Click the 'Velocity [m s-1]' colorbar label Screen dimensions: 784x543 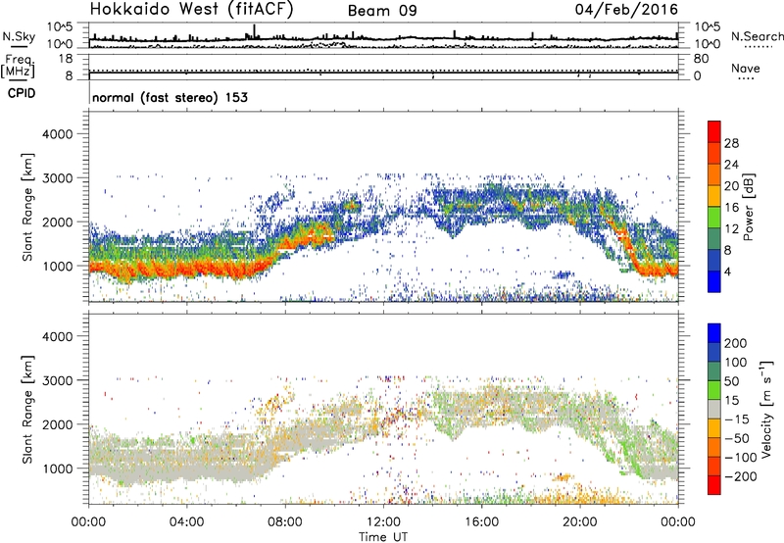tap(766, 409)
